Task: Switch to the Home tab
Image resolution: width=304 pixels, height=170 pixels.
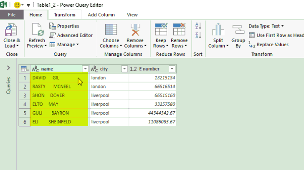Action: tap(35, 15)
